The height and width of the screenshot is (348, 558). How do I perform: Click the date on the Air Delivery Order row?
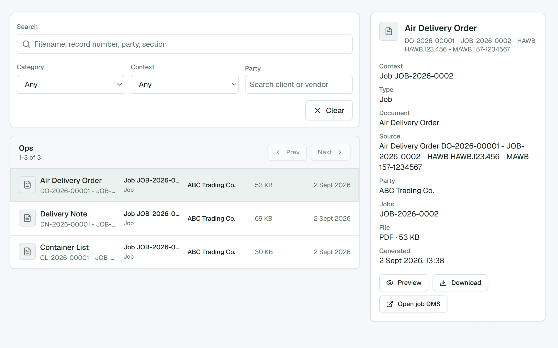pyautogui.click(x=332, y=185)
